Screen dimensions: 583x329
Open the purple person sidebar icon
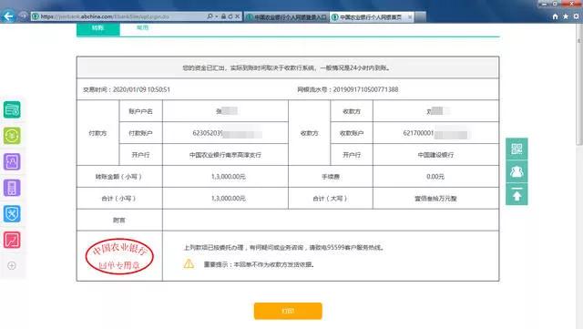[12, 162]
